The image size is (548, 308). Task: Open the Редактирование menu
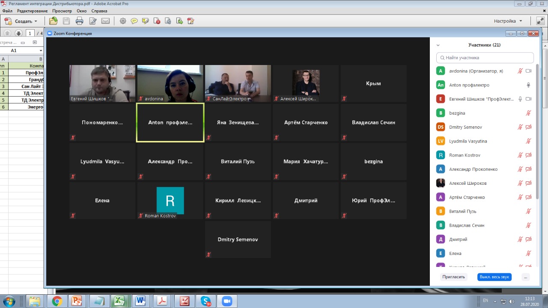pos(32,11)
